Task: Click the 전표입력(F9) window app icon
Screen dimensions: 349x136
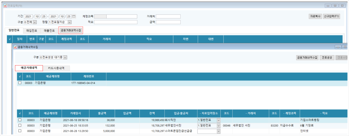Action: click(5, 6)
